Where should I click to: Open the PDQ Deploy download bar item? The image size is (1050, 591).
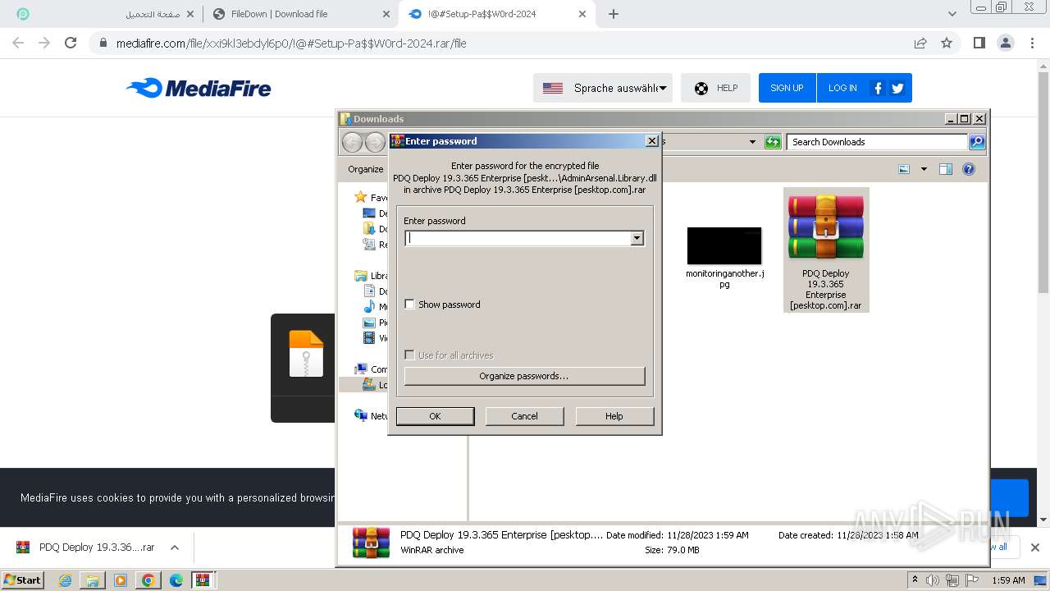[85, 547]
